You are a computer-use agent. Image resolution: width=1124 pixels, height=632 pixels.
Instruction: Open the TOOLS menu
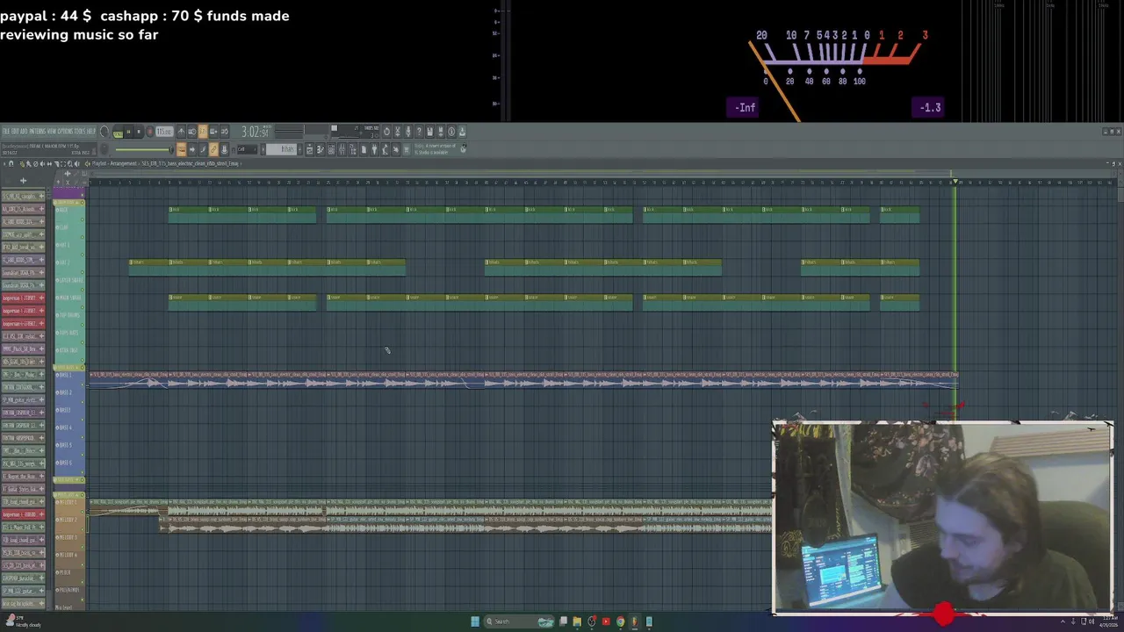80,131
